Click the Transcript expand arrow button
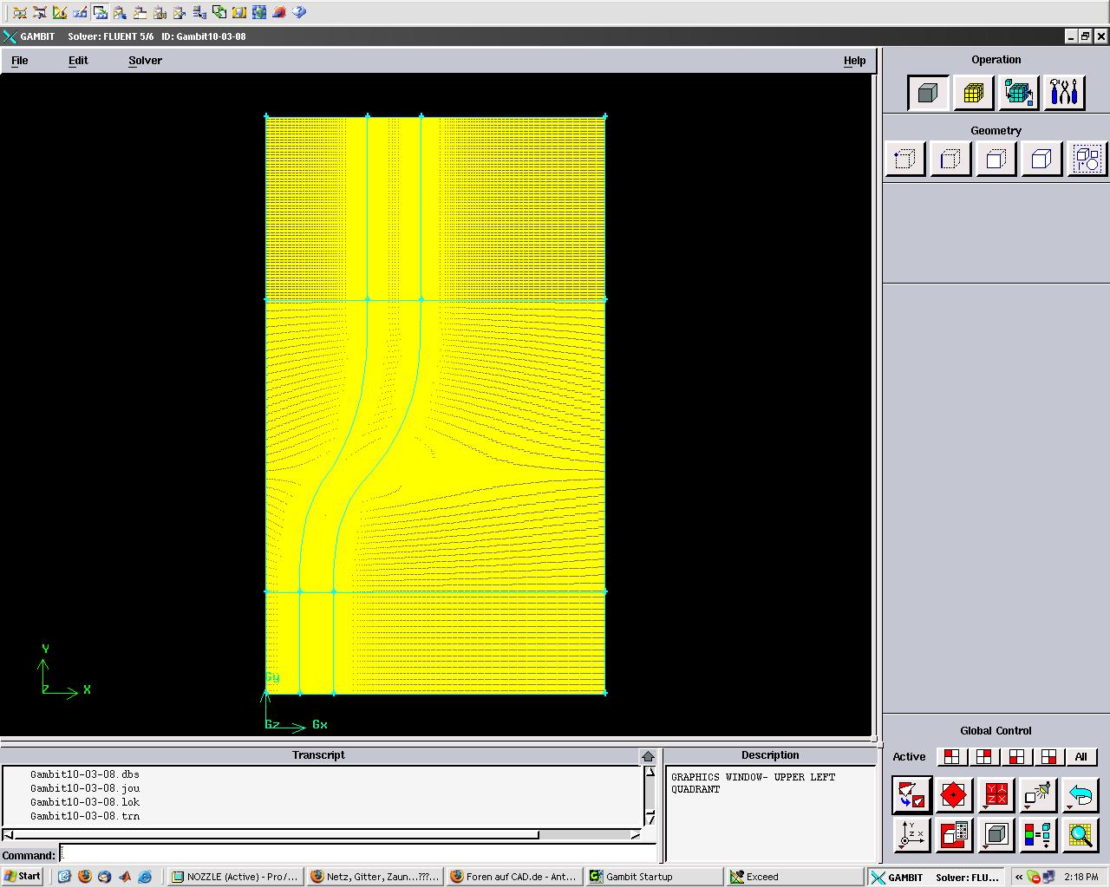This screenshot has height=888, width=1110. click(x=648, y=756)
